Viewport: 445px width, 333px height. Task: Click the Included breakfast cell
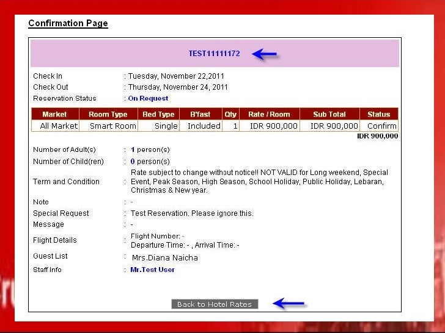(x=200, y=126)
